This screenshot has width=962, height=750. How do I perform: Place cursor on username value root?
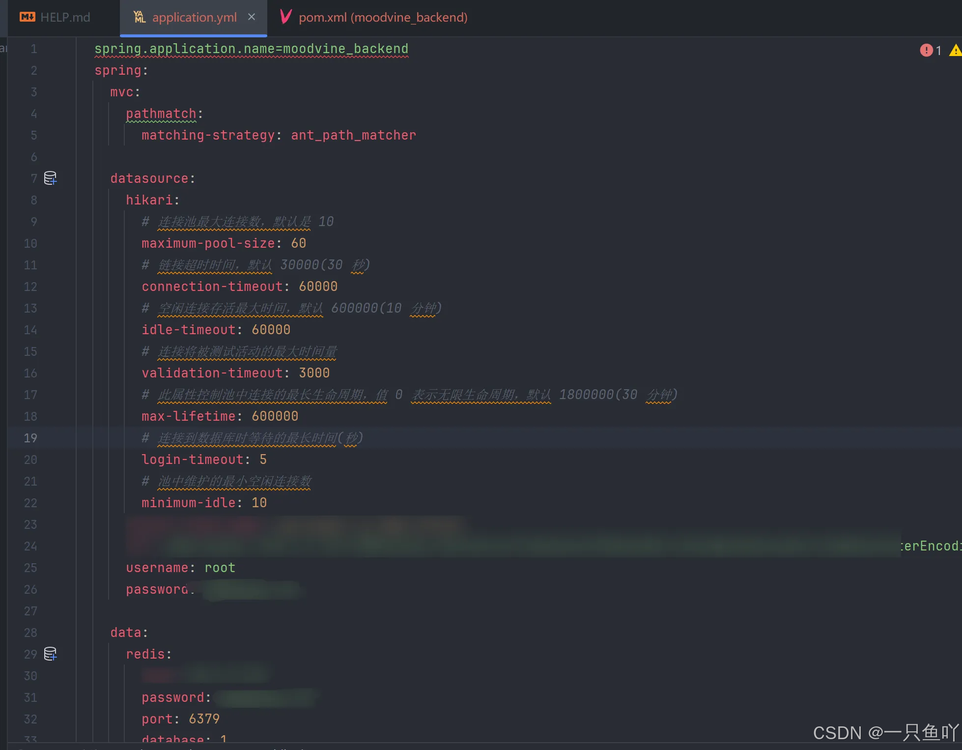pos(220,568)
